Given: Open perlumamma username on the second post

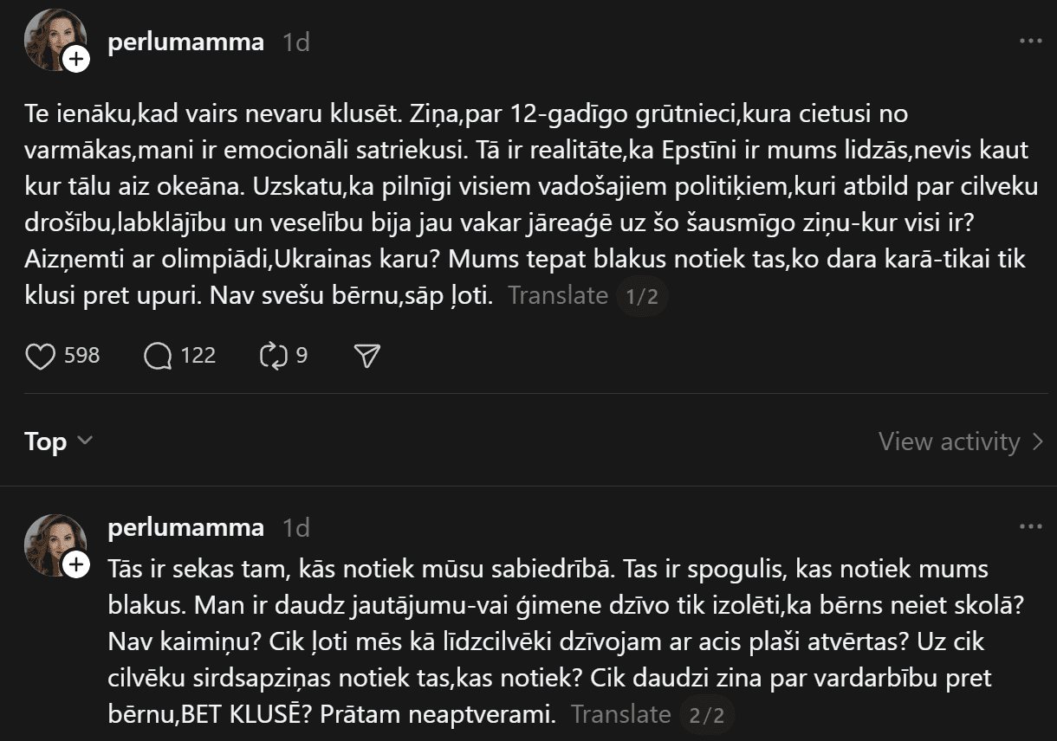Looking at the screenshot, I should tap(185, 527).
